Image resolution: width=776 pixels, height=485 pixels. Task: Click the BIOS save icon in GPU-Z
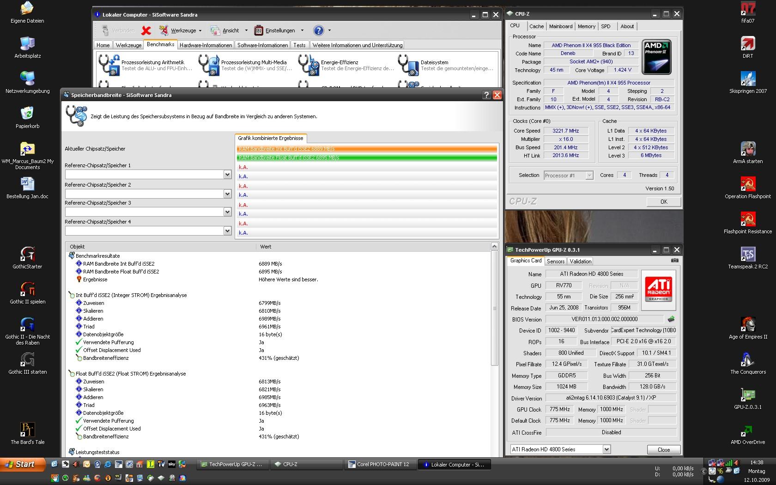coord(671,319)
